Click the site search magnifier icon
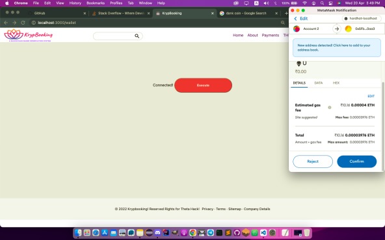385x240 pixels. click(x=137, y=36)
